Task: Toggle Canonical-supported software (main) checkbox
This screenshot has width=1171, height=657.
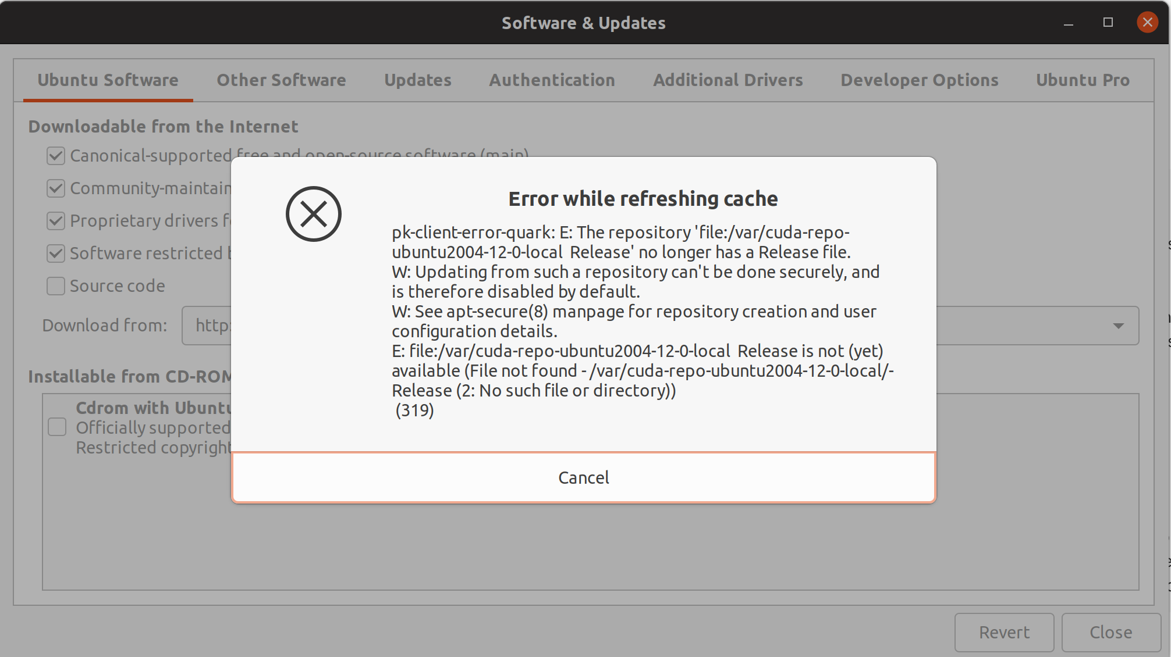Action: click(x=56, y=156)
